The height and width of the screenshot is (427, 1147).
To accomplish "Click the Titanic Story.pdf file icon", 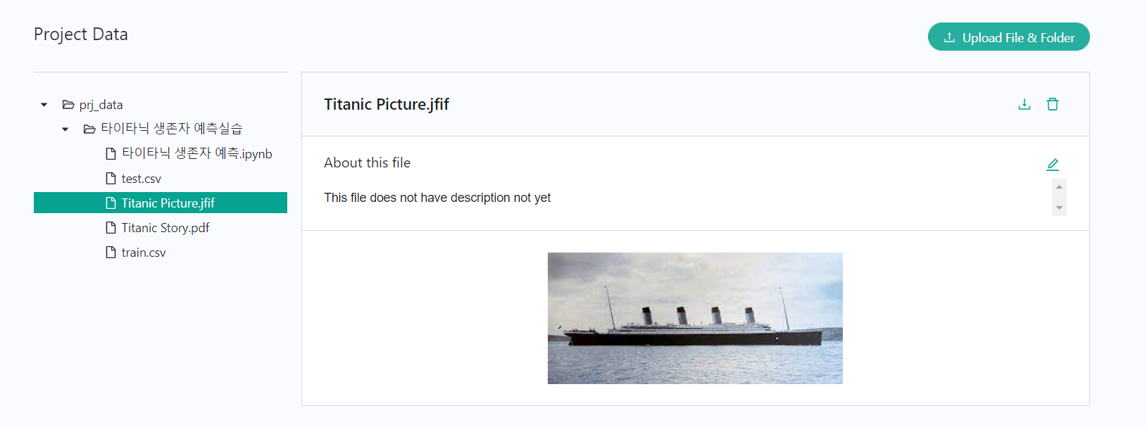I will coord(111,228).
